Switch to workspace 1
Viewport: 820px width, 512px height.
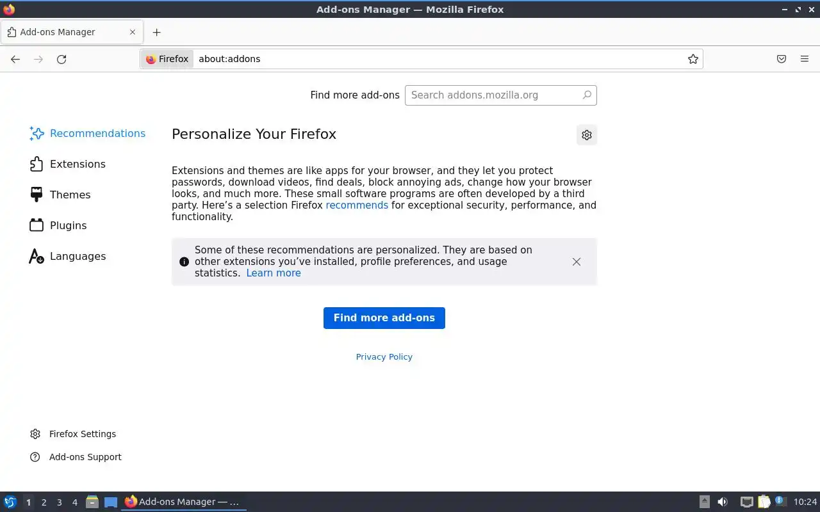28,502
